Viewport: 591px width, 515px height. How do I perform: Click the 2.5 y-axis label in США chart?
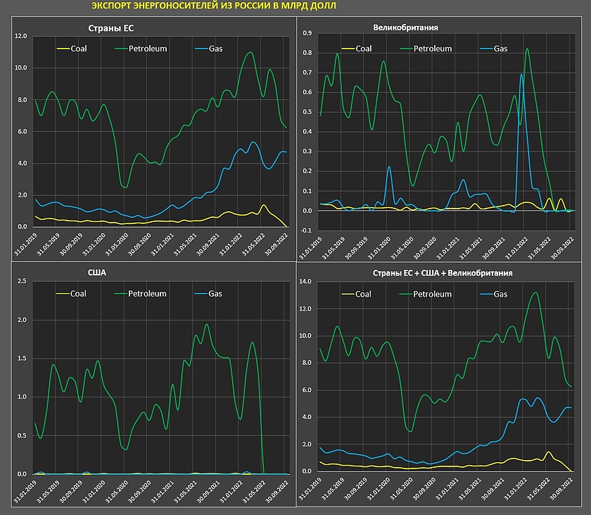pyautogui.click(x=20, y=282)
